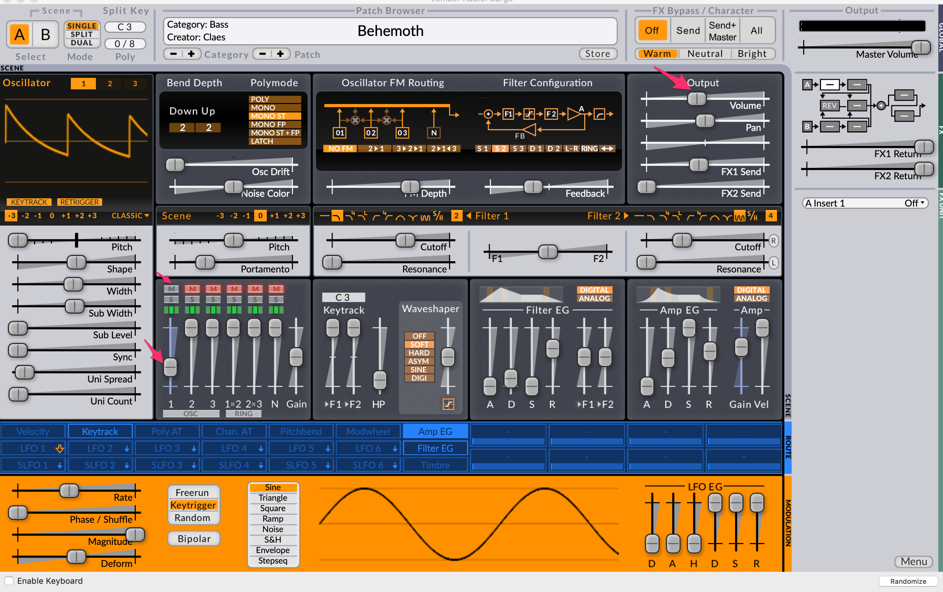This screenshot has height=592, width=943.
Task: Toggle KEYTRACK on the oscillator
Action: [x=29, y=202]
